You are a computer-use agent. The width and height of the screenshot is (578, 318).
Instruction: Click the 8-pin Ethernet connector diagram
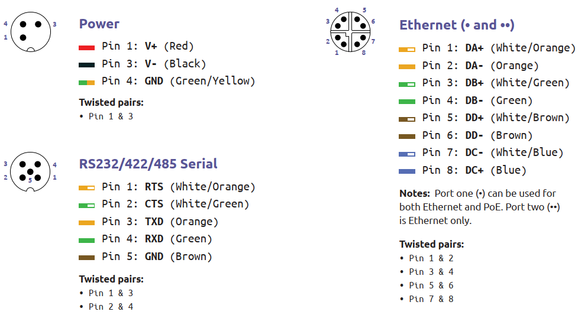[350, 32]
